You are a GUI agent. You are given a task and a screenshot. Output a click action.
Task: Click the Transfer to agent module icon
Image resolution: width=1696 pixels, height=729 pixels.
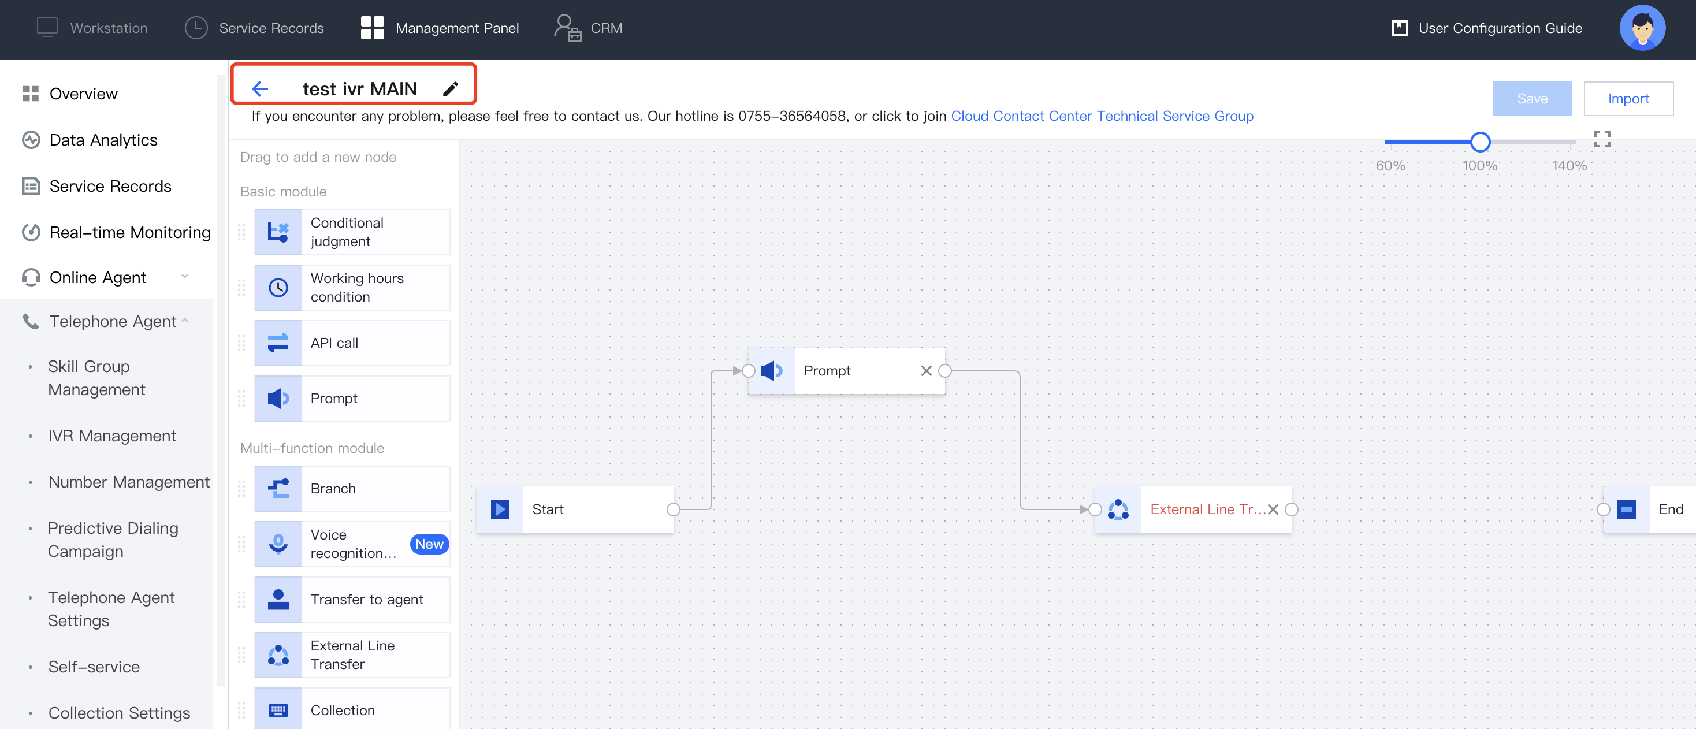point(278,599)
